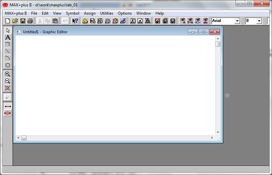
Task: Open the Edit menu
Action: tap(45, 13)
